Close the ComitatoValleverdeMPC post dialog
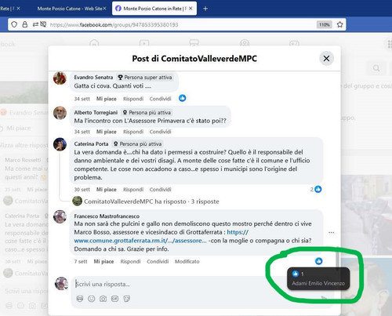This screenshot has height=316, width=392. [x=326, y=58]
